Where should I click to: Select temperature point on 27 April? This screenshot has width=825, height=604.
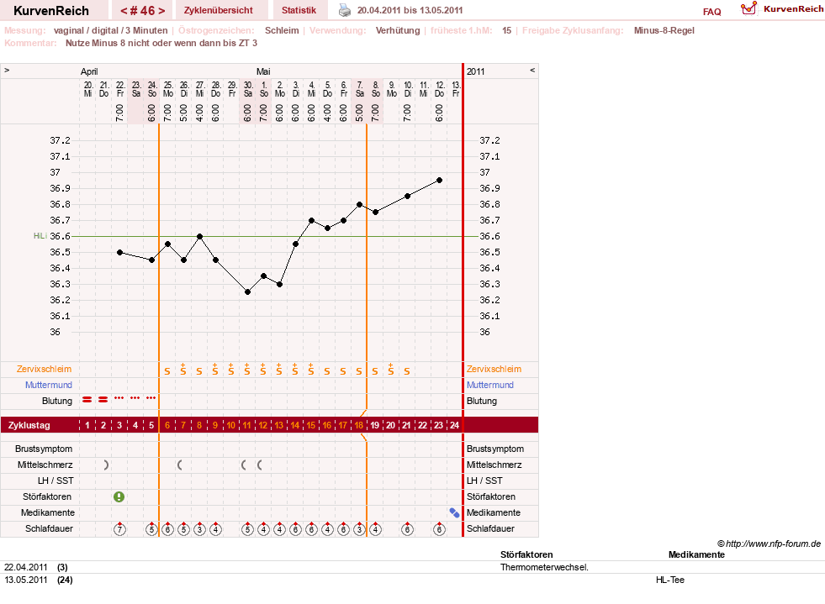[x=200, y=237]
